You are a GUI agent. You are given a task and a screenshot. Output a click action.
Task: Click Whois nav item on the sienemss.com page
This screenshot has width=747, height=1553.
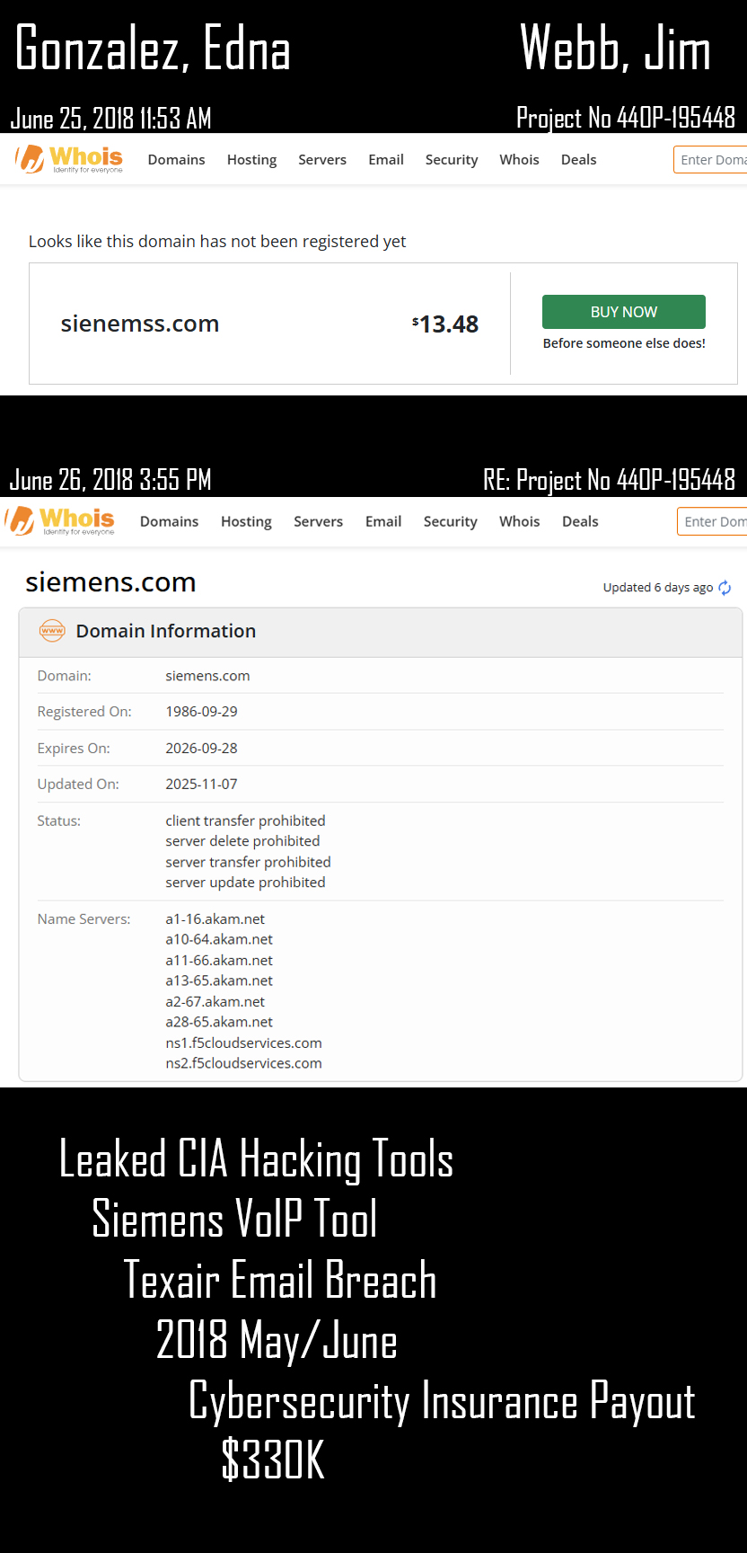click(519, 159)
